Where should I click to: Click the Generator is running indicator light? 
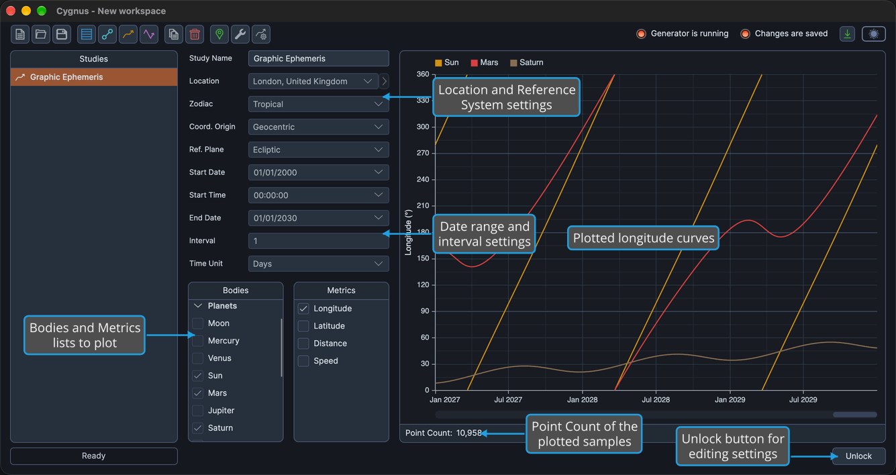coord(641,34)
